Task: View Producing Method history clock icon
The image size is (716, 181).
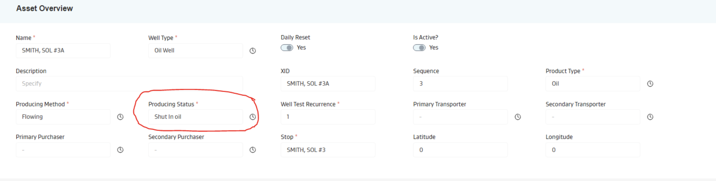Action: coord(120,117)
